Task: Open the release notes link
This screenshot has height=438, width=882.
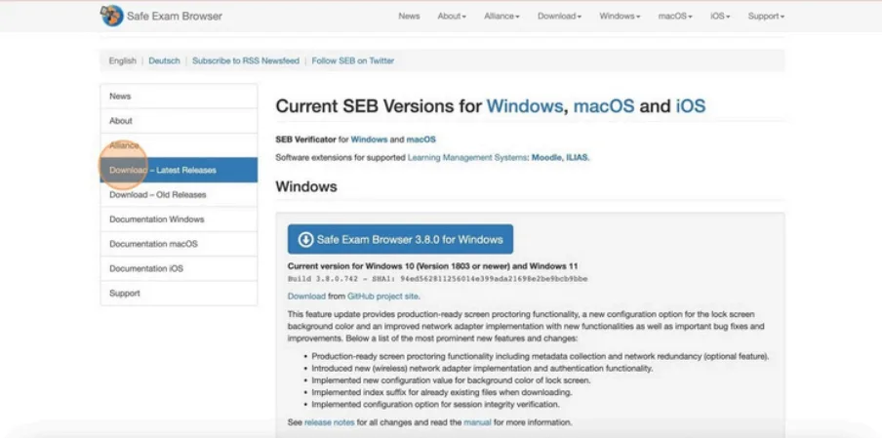Action: (330, 422)
